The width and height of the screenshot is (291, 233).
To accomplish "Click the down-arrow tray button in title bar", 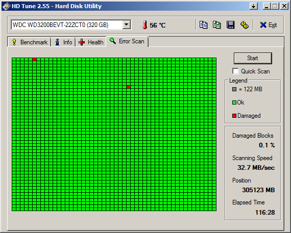I will [x=254, y=6].
